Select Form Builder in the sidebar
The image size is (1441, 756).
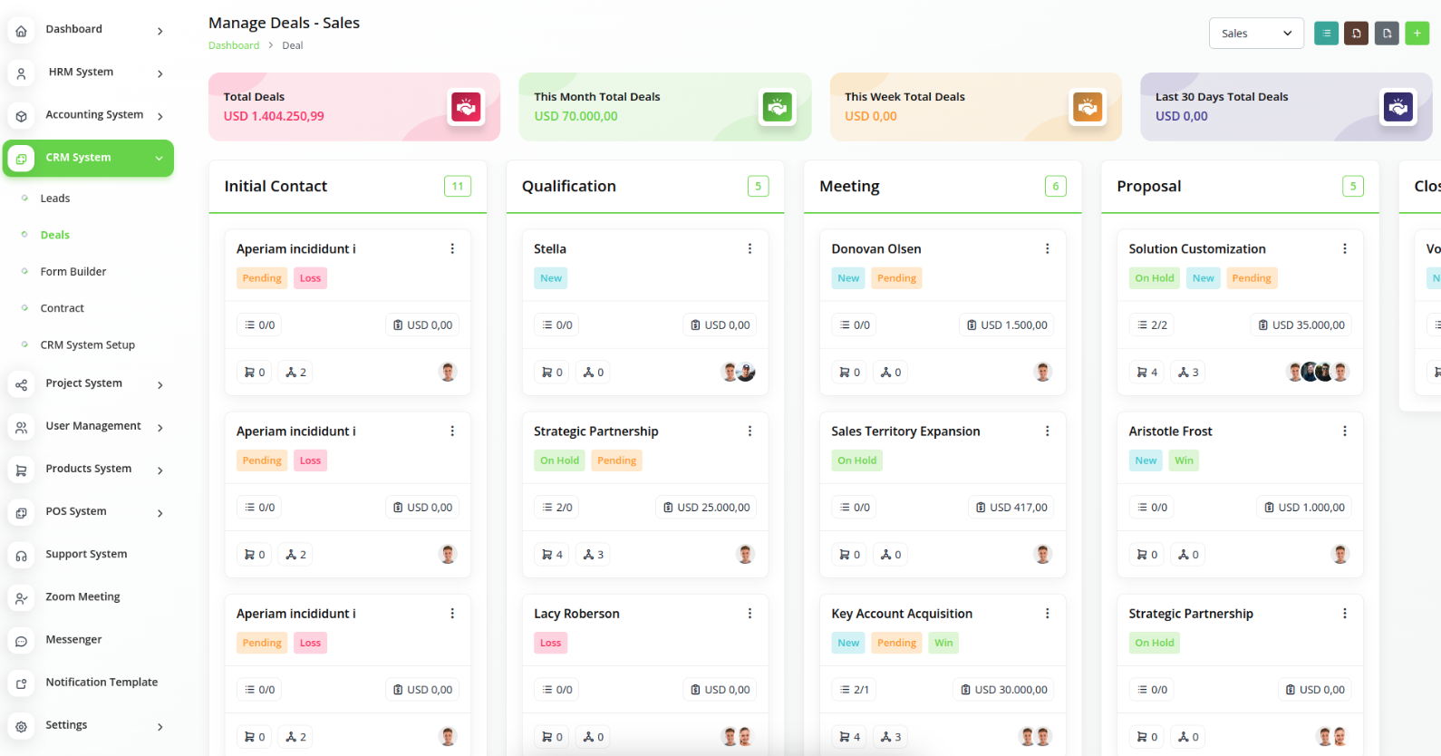(x=73, y=272)
